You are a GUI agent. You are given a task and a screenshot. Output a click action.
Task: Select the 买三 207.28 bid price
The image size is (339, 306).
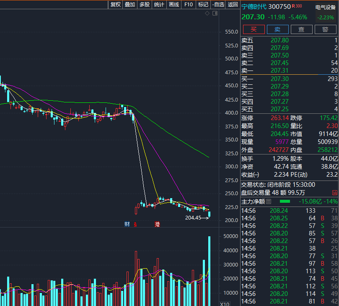[279, 94]
